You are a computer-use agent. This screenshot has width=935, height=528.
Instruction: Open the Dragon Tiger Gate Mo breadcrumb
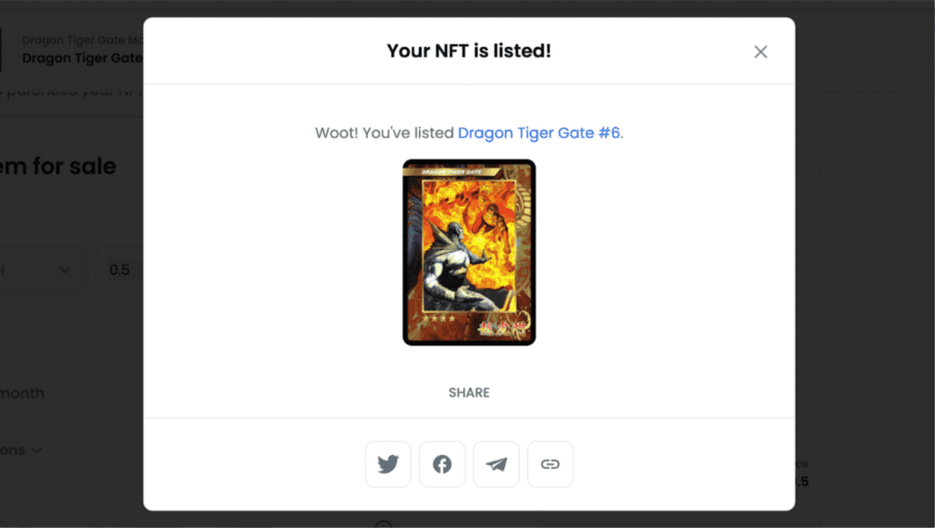pos(82,40)
